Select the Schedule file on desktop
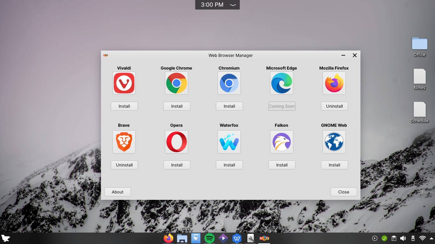 pyautogui.click(x=419, y=112)
